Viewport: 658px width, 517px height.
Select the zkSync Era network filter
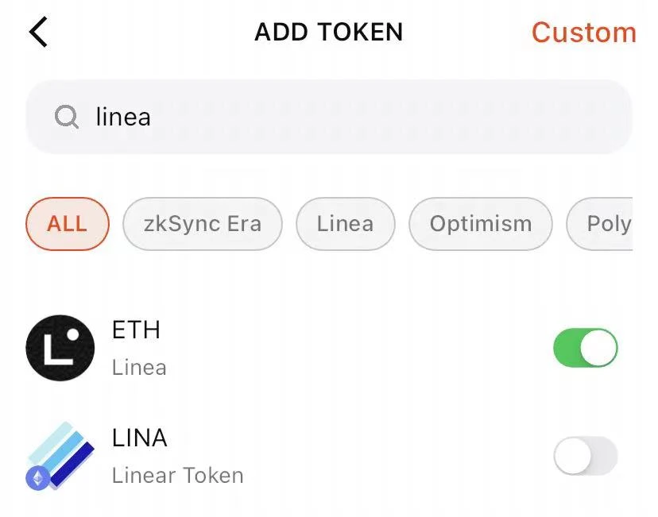[x=202, y=224]
